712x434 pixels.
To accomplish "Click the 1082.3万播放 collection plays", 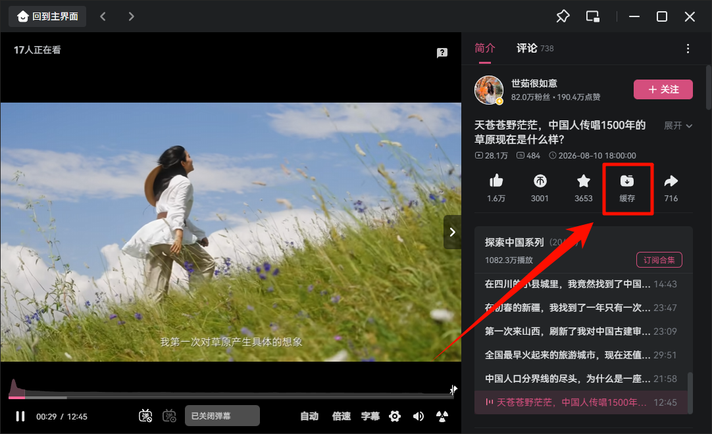I will [x=509, y=260].
